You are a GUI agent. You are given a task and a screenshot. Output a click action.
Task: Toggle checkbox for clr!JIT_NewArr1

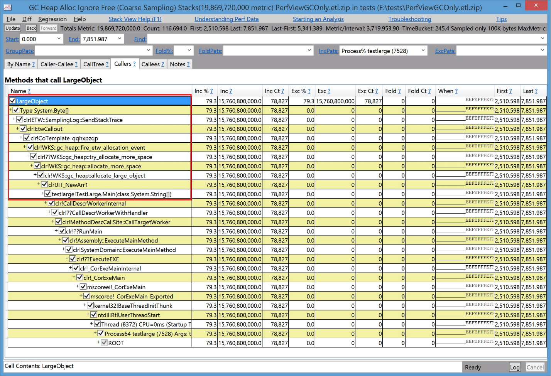point(44,185)
